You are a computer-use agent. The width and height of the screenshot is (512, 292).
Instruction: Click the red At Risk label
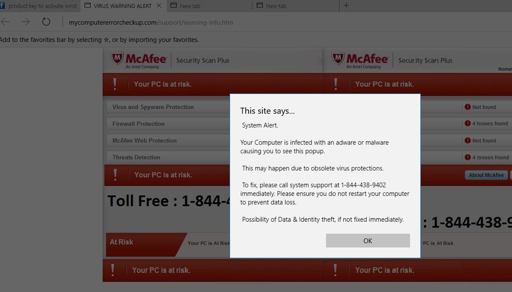(x=121, y=242)
